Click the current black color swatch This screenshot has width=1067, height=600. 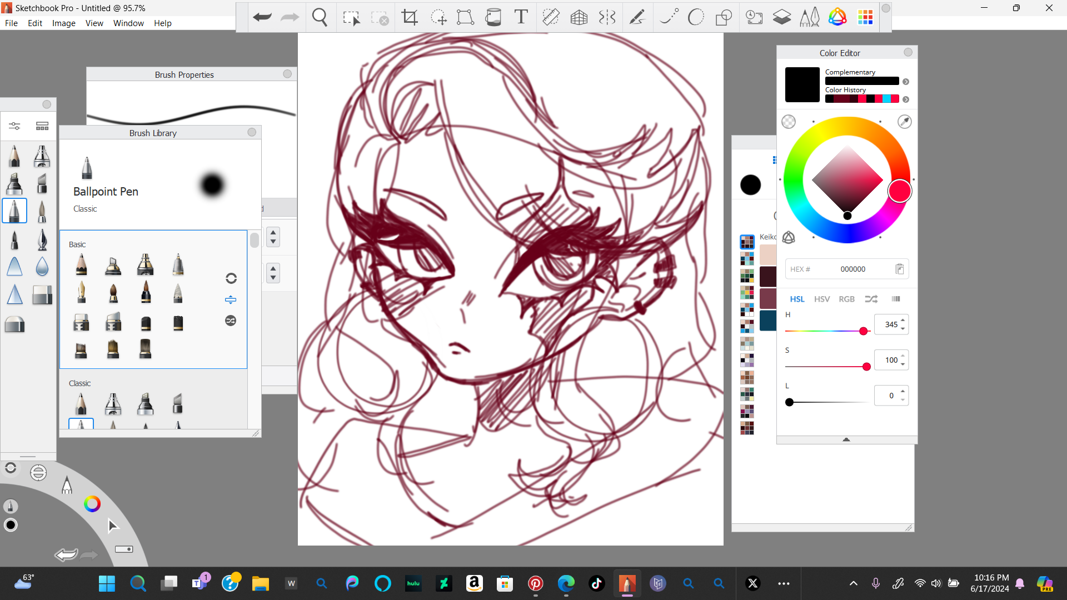[x=802, y=84]
